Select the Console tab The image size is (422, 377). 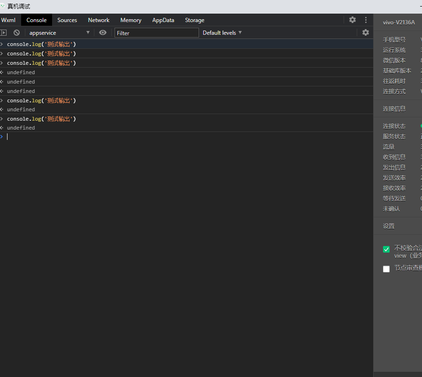(x=36, y=20)
